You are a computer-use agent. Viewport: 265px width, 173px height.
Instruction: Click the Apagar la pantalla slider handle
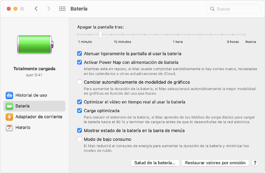click(100, 34)
